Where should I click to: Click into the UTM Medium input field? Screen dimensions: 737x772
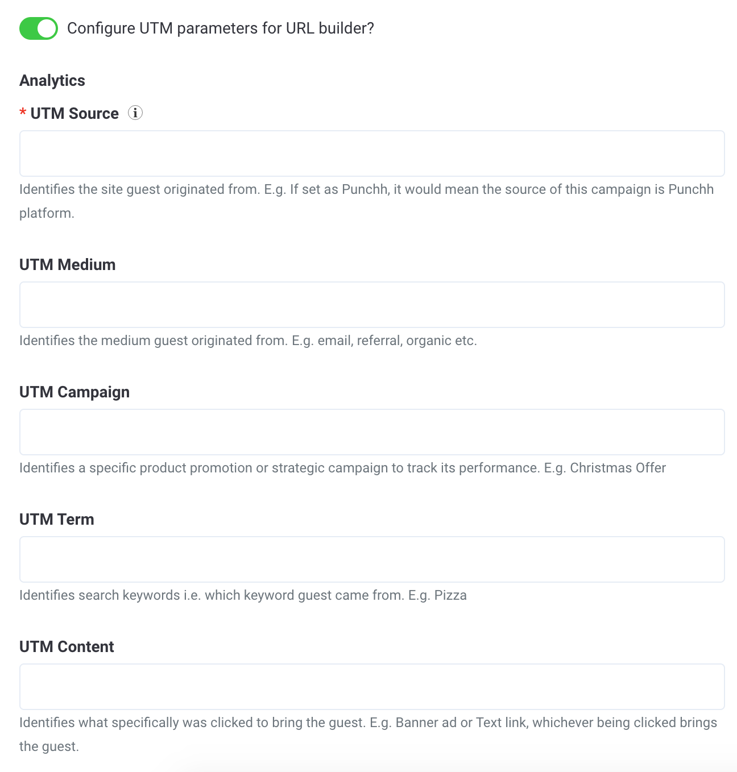pyautogui.click(x=372, y=305)
